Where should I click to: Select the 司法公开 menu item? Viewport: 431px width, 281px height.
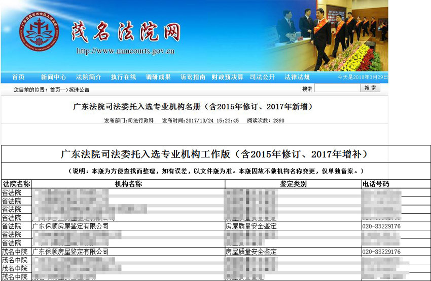pos(262,77)
